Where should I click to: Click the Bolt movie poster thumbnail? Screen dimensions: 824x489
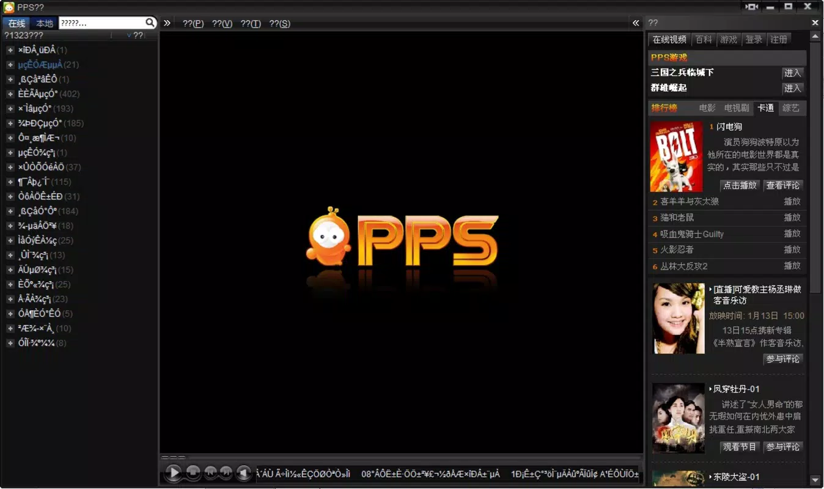pyautogui.click(x=676, y=156)
